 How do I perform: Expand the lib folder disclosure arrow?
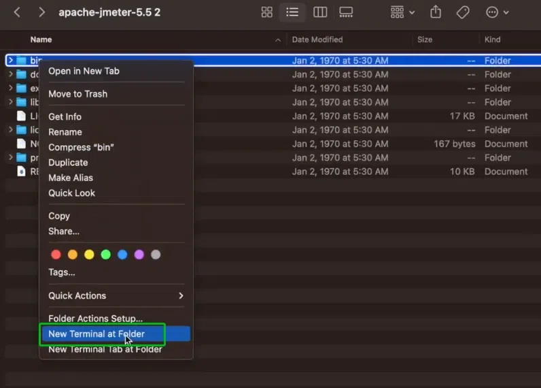point(11,101)
